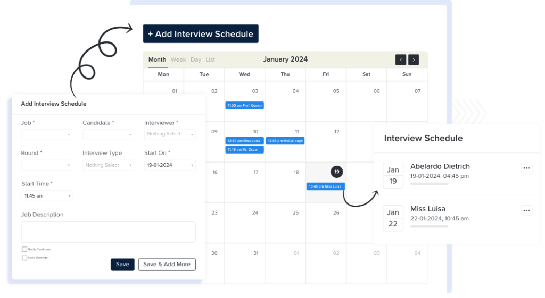Switch to the Week calendar view
The width and height of the screenshot is (545, 298).
(x=178, y=60)
